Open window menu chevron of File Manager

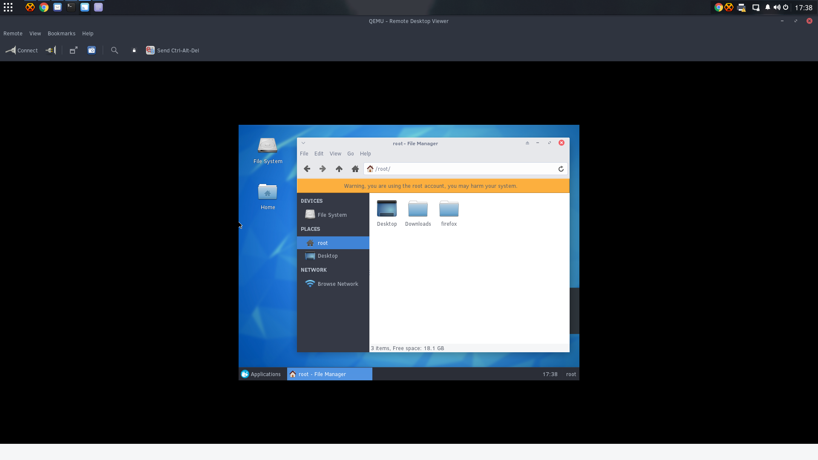click(x=303, y=143)
